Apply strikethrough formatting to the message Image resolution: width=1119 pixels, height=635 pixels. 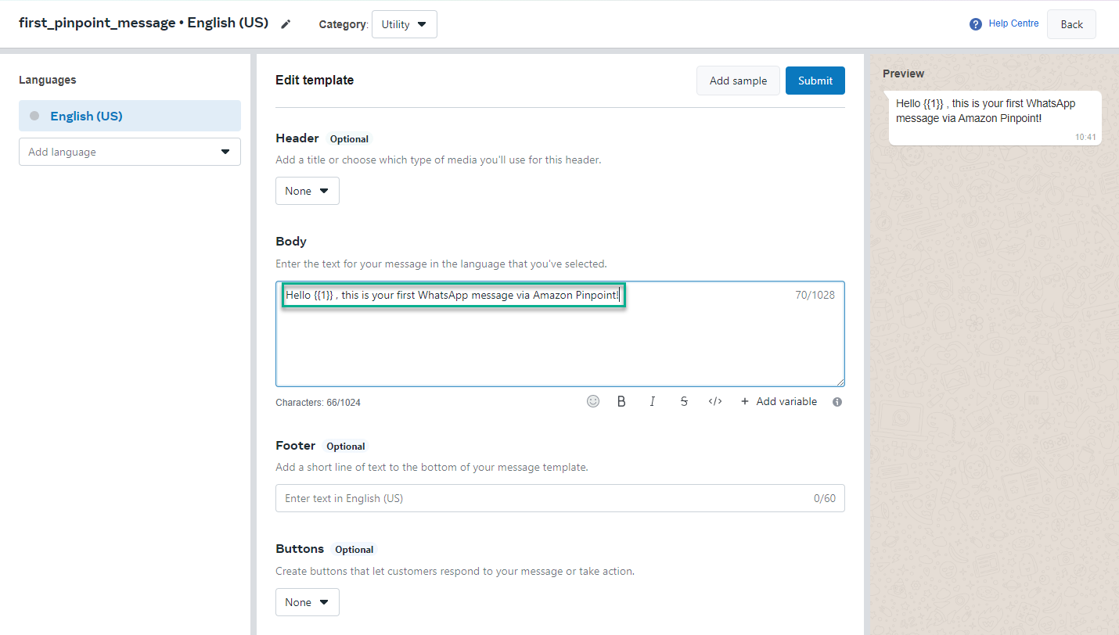click(684, 401)
